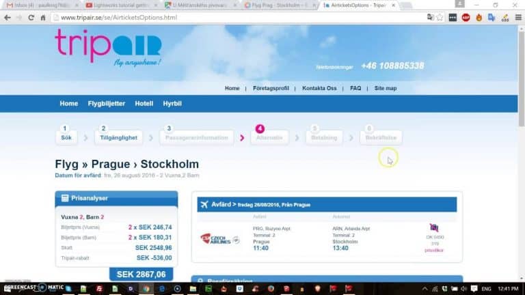
Task: Click the airplane icon in Avfärd header
Action: 204,204
